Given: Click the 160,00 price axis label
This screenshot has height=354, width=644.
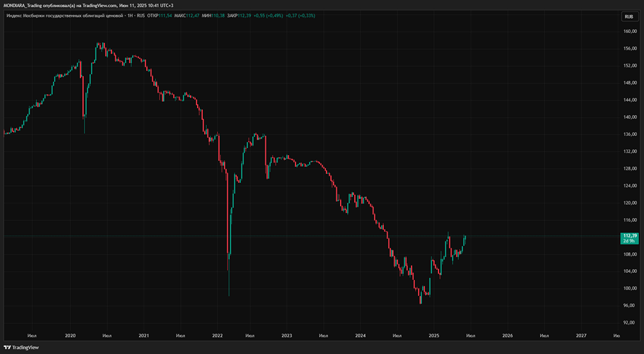Looking at the screenshot, I should (630, 31).
